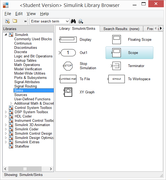Click the Simulink Extras library icon
166x180 pixels.
11,142
